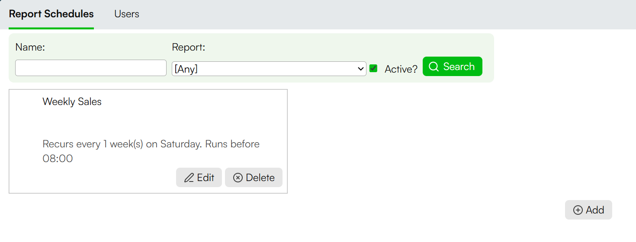Click the pencil icon on Weekly Sales

pos(189,178)
